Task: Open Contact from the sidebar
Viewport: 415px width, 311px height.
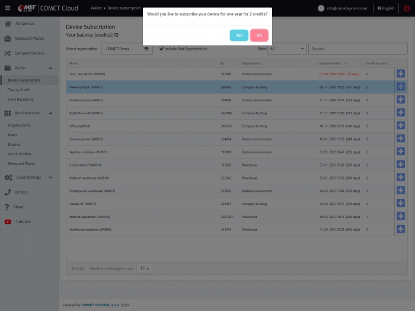Action: click(21, 192)
